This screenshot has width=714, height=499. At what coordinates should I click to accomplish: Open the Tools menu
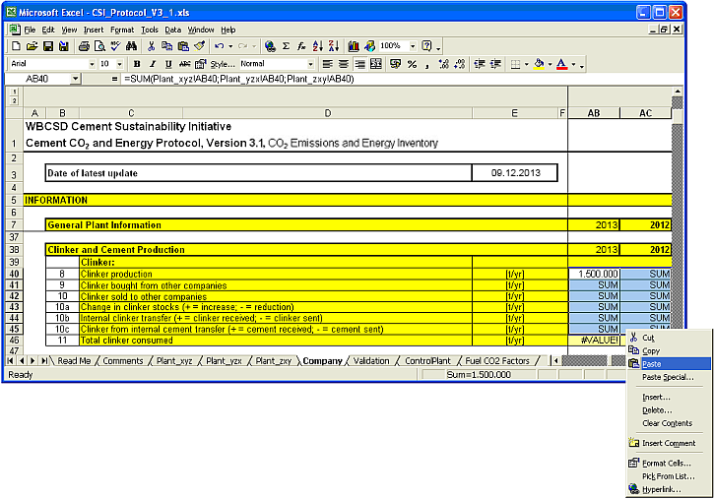[x=150, y=30]
